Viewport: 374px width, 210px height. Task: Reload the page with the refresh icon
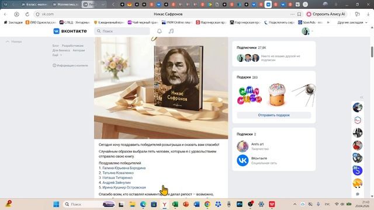point(27,14)
